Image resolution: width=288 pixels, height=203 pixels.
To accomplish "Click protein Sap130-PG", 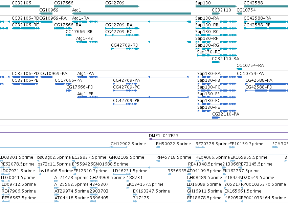I will pyautogui.click(x=217, y=104).
